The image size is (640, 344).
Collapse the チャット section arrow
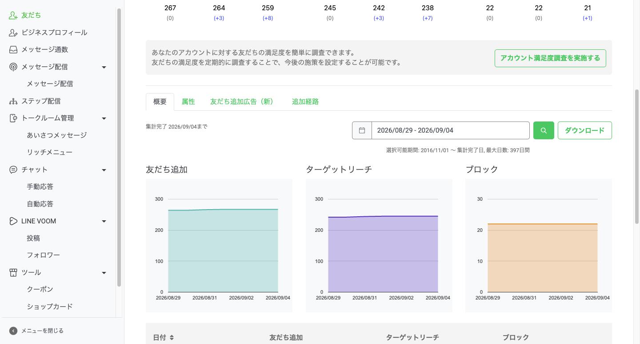point(104,170)
